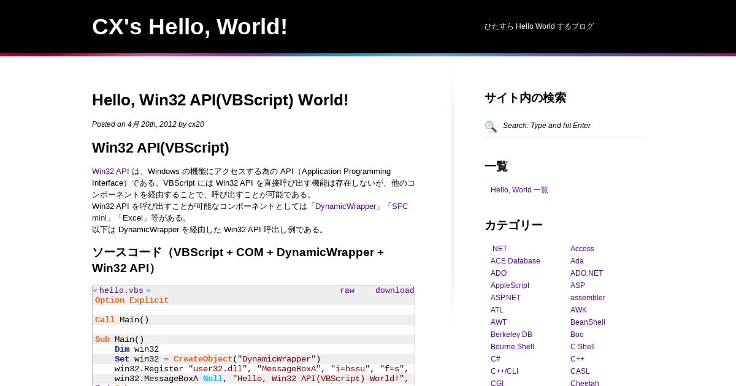Click the search magnifier icon
The height and width of the screenshot is (386, 736).
pyautogui.click(x=491, y=126)
